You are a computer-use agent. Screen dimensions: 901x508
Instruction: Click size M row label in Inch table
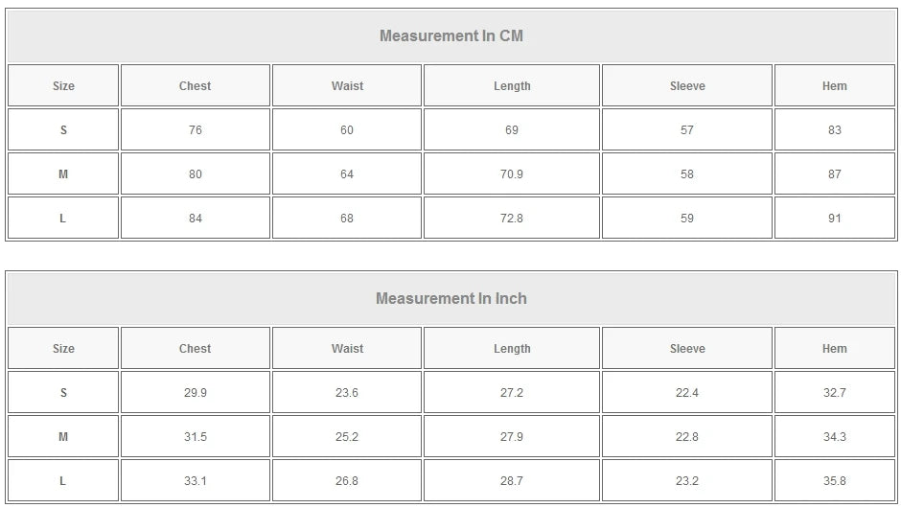pyautogui.click(x=63, y=437)
